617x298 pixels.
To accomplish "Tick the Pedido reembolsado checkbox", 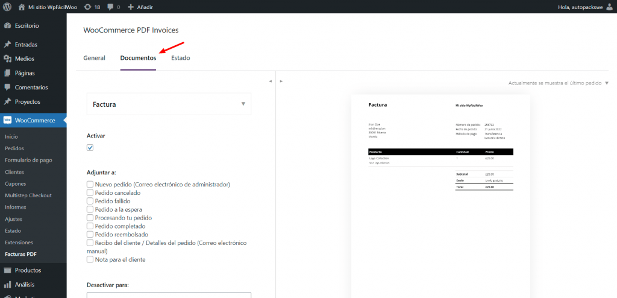I will (90, 235).
